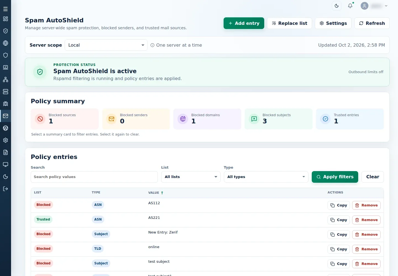This screenshot has height=276, width=398.
Task: Open the hamburger menu in sidebar
Action: click(6, 9)
